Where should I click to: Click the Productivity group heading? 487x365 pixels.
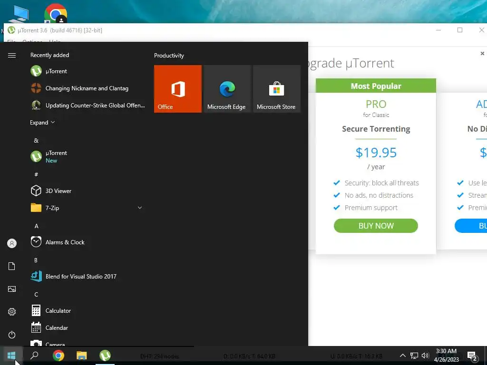click(169, 56)
